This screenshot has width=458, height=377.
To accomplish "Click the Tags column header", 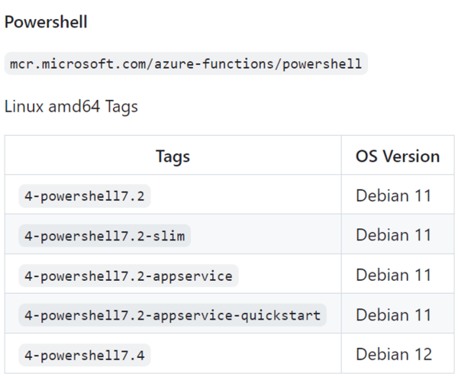I will click(x=173, y=156).
